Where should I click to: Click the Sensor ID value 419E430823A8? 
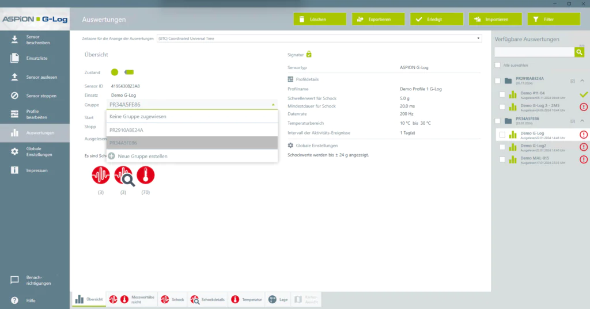[x=125, y=86]
